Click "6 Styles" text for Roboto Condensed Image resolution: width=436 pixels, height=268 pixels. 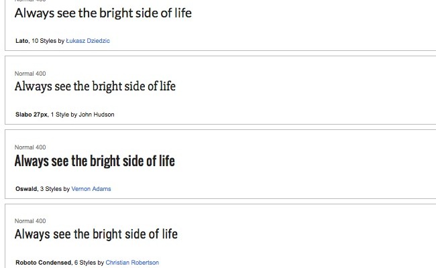click(85, 263)
